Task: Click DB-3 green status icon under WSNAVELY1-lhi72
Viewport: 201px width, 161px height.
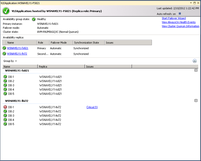Action: 5,115
